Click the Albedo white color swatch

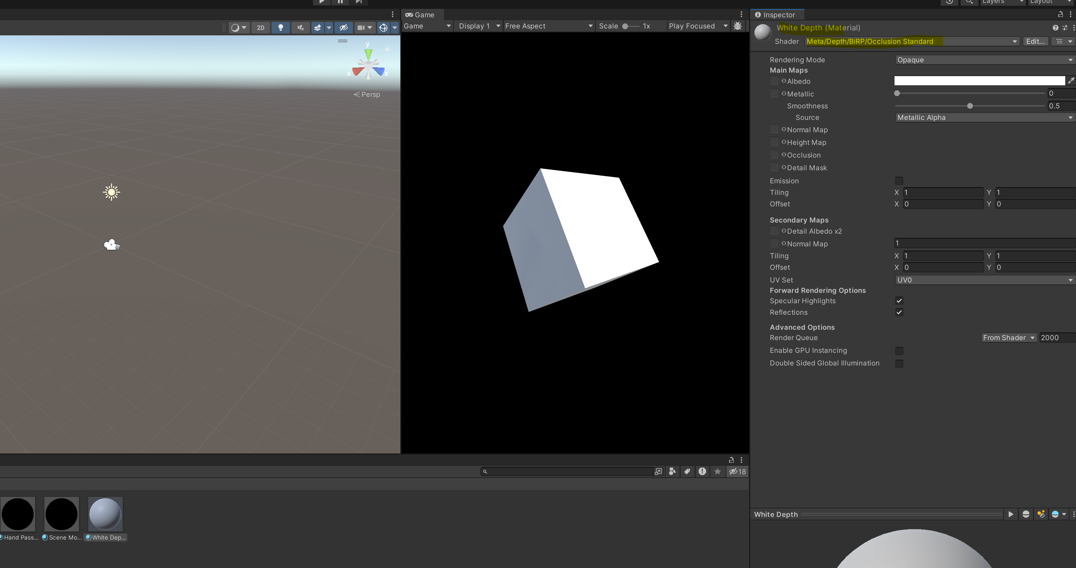[979, 81]
